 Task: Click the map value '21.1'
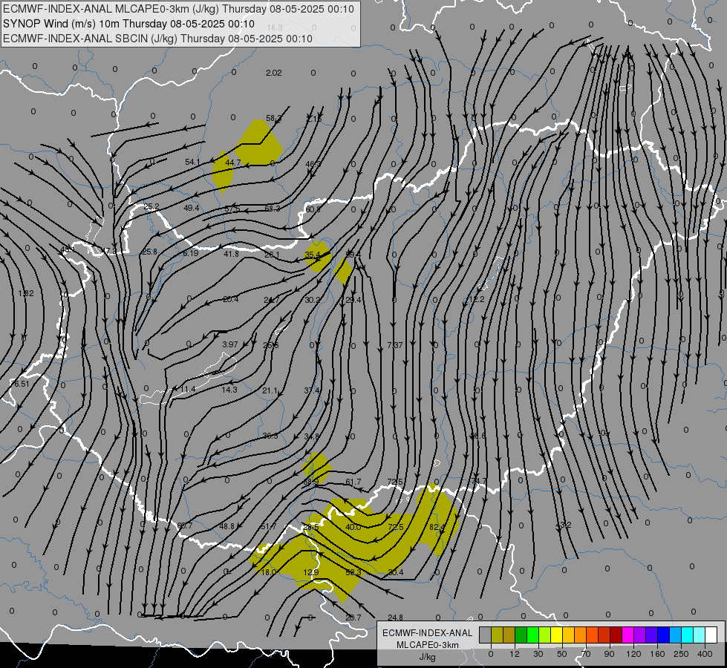coord(270,391)
